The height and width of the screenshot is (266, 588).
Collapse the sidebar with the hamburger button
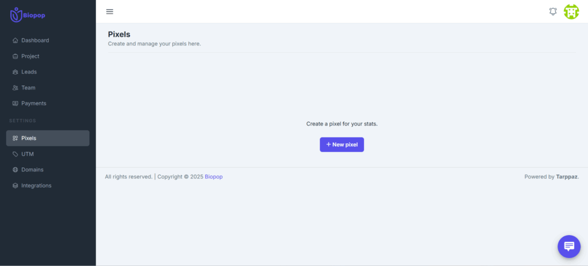(110, 11)
